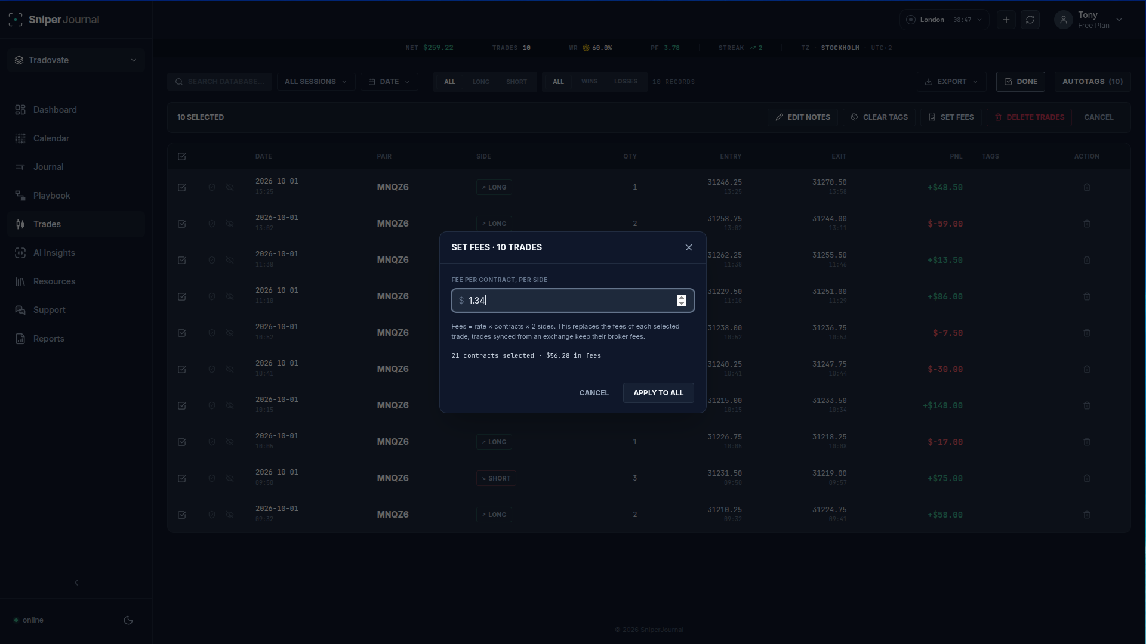
Task: Click Apply to All button
Action: (658, 393)
